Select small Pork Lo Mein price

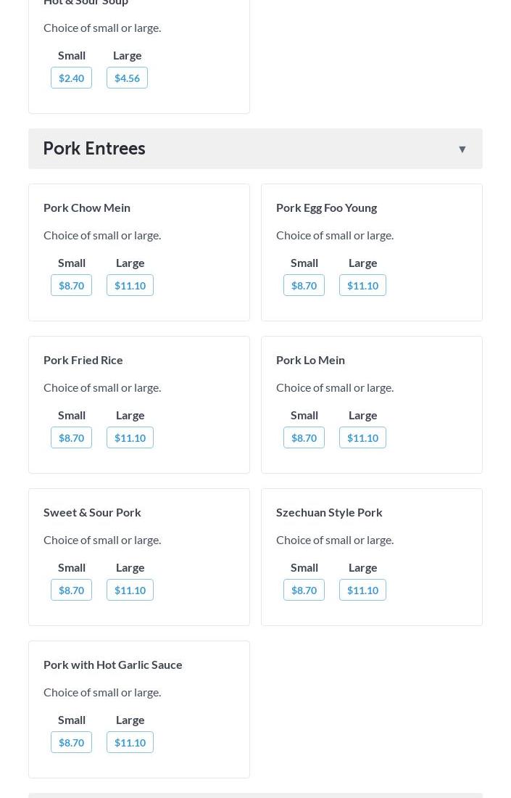pyautogui.click(x=304, y=437)
